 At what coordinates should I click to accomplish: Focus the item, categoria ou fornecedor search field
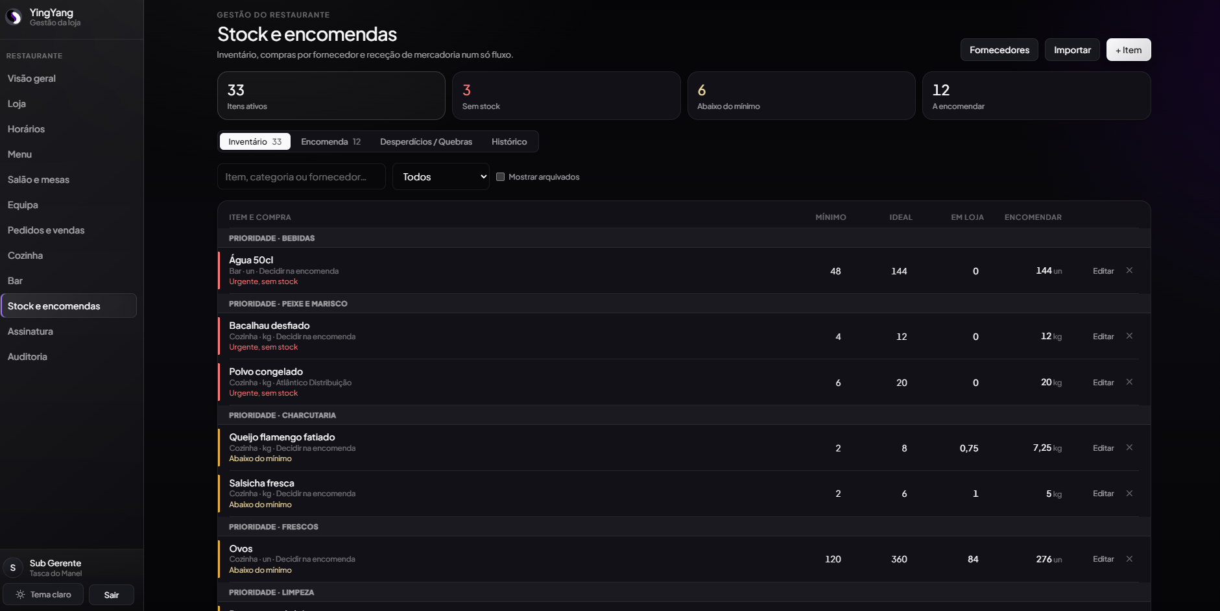(x=302, y=176)
